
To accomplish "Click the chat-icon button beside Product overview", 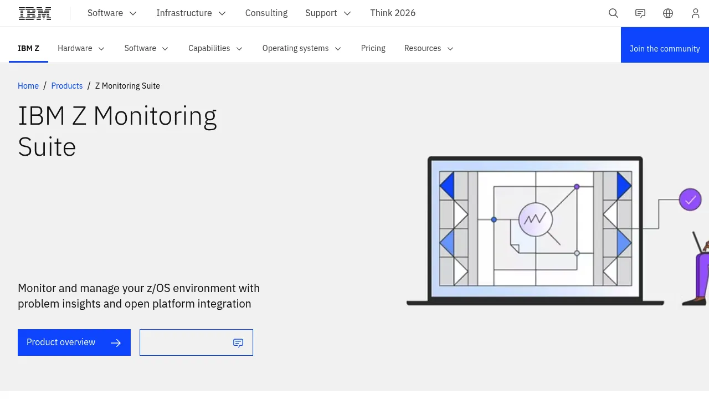I will [196, 342].
